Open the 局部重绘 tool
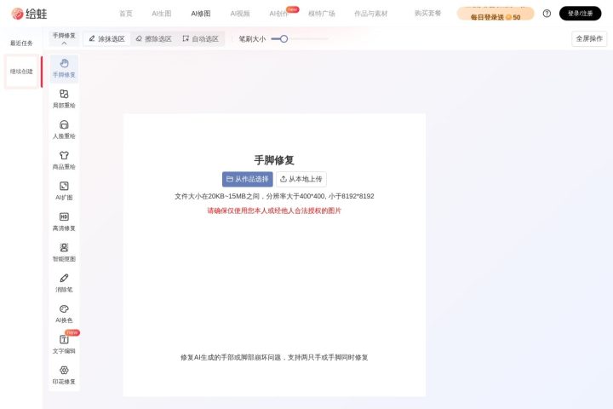The width and height of the screenshot is (613, 409). click(64, 99)
